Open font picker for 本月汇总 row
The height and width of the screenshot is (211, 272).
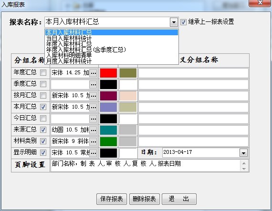pyautogui.click(x=94, y=107)
